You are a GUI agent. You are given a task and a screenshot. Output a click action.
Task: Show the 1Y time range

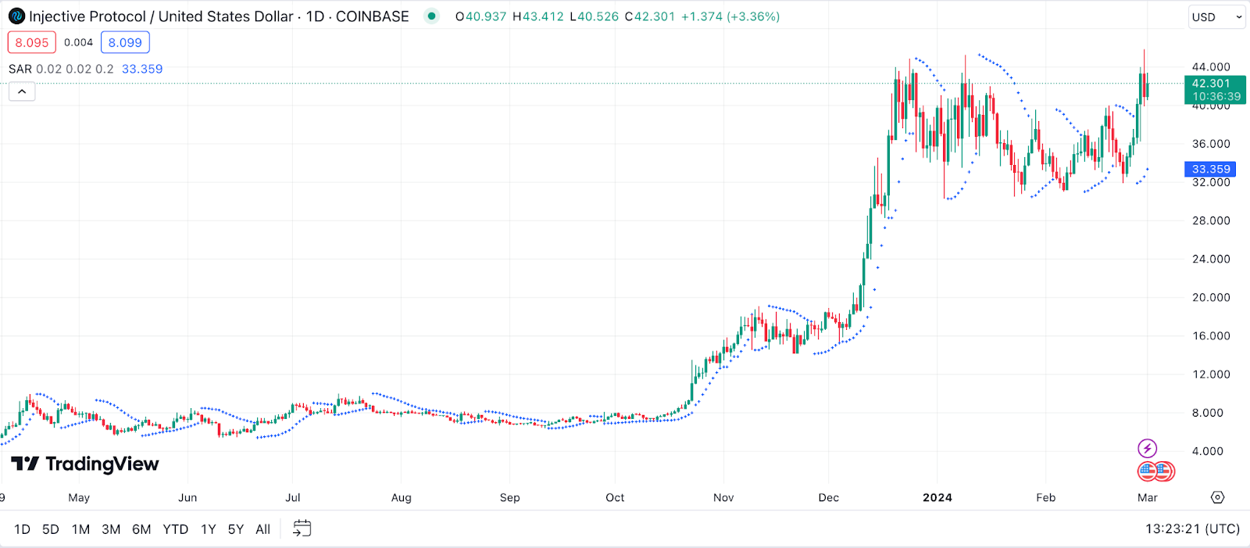209,529
